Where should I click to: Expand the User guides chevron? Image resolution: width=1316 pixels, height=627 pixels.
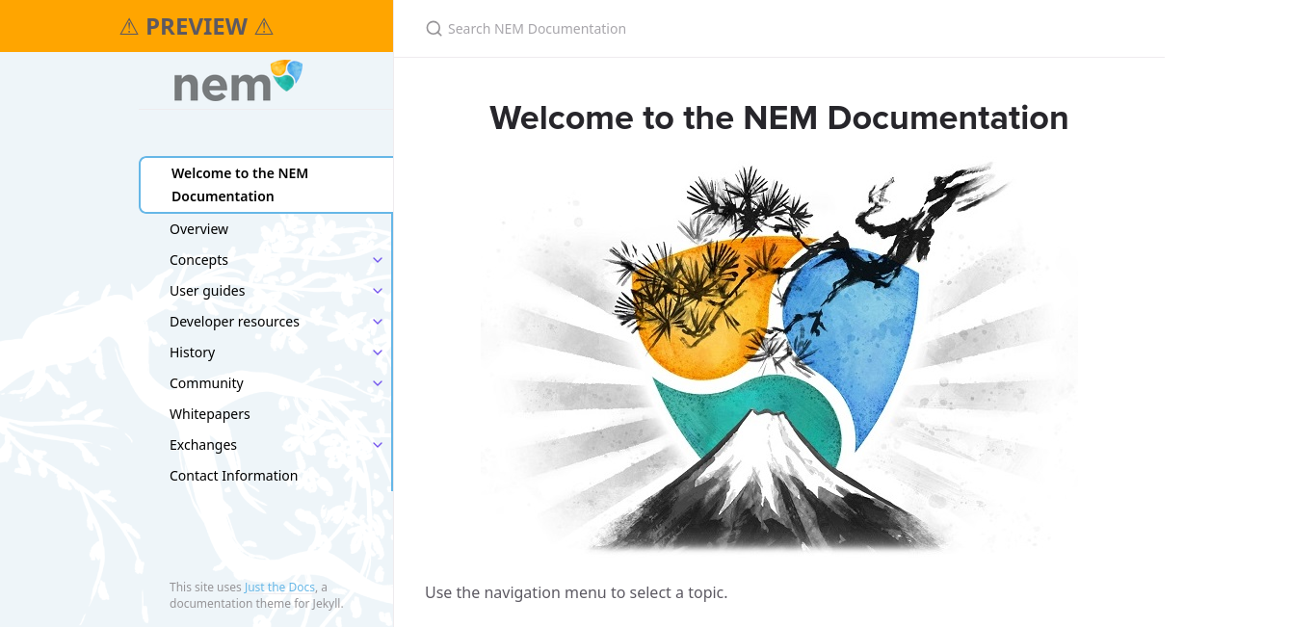378,291
